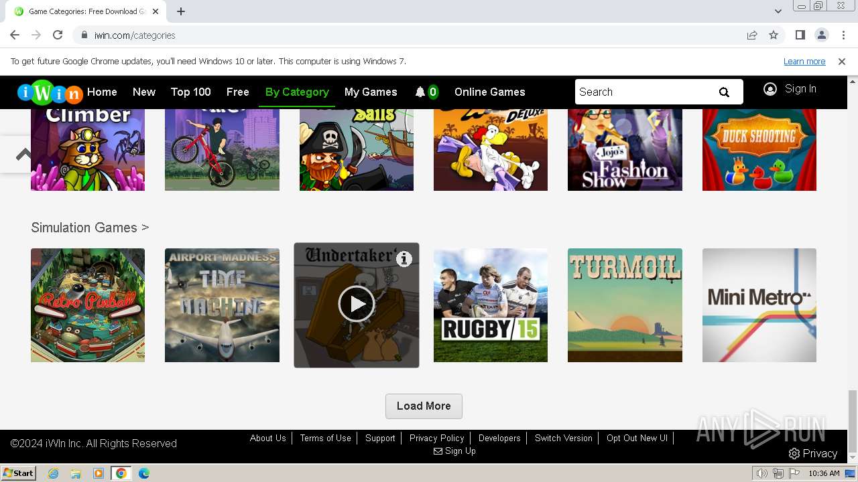Click the Sign In user icon
This screenshot has height=482, width=858.
[x=770, y=89]
